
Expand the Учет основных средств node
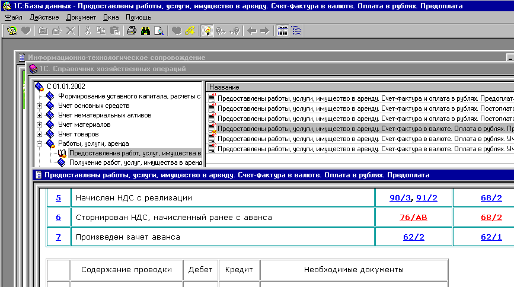(39, 106)
